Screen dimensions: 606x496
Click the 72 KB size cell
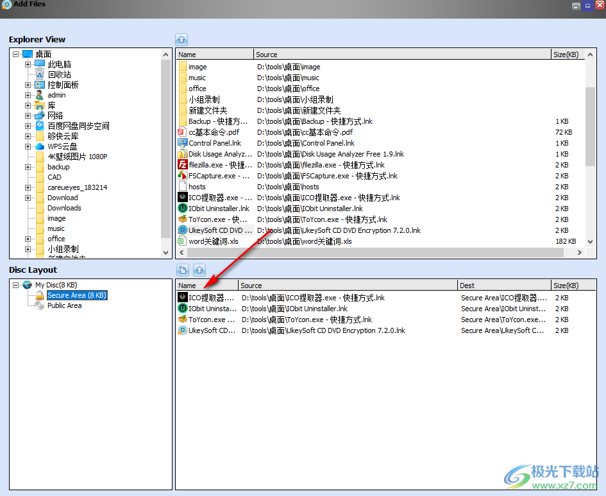pos(564,132)
